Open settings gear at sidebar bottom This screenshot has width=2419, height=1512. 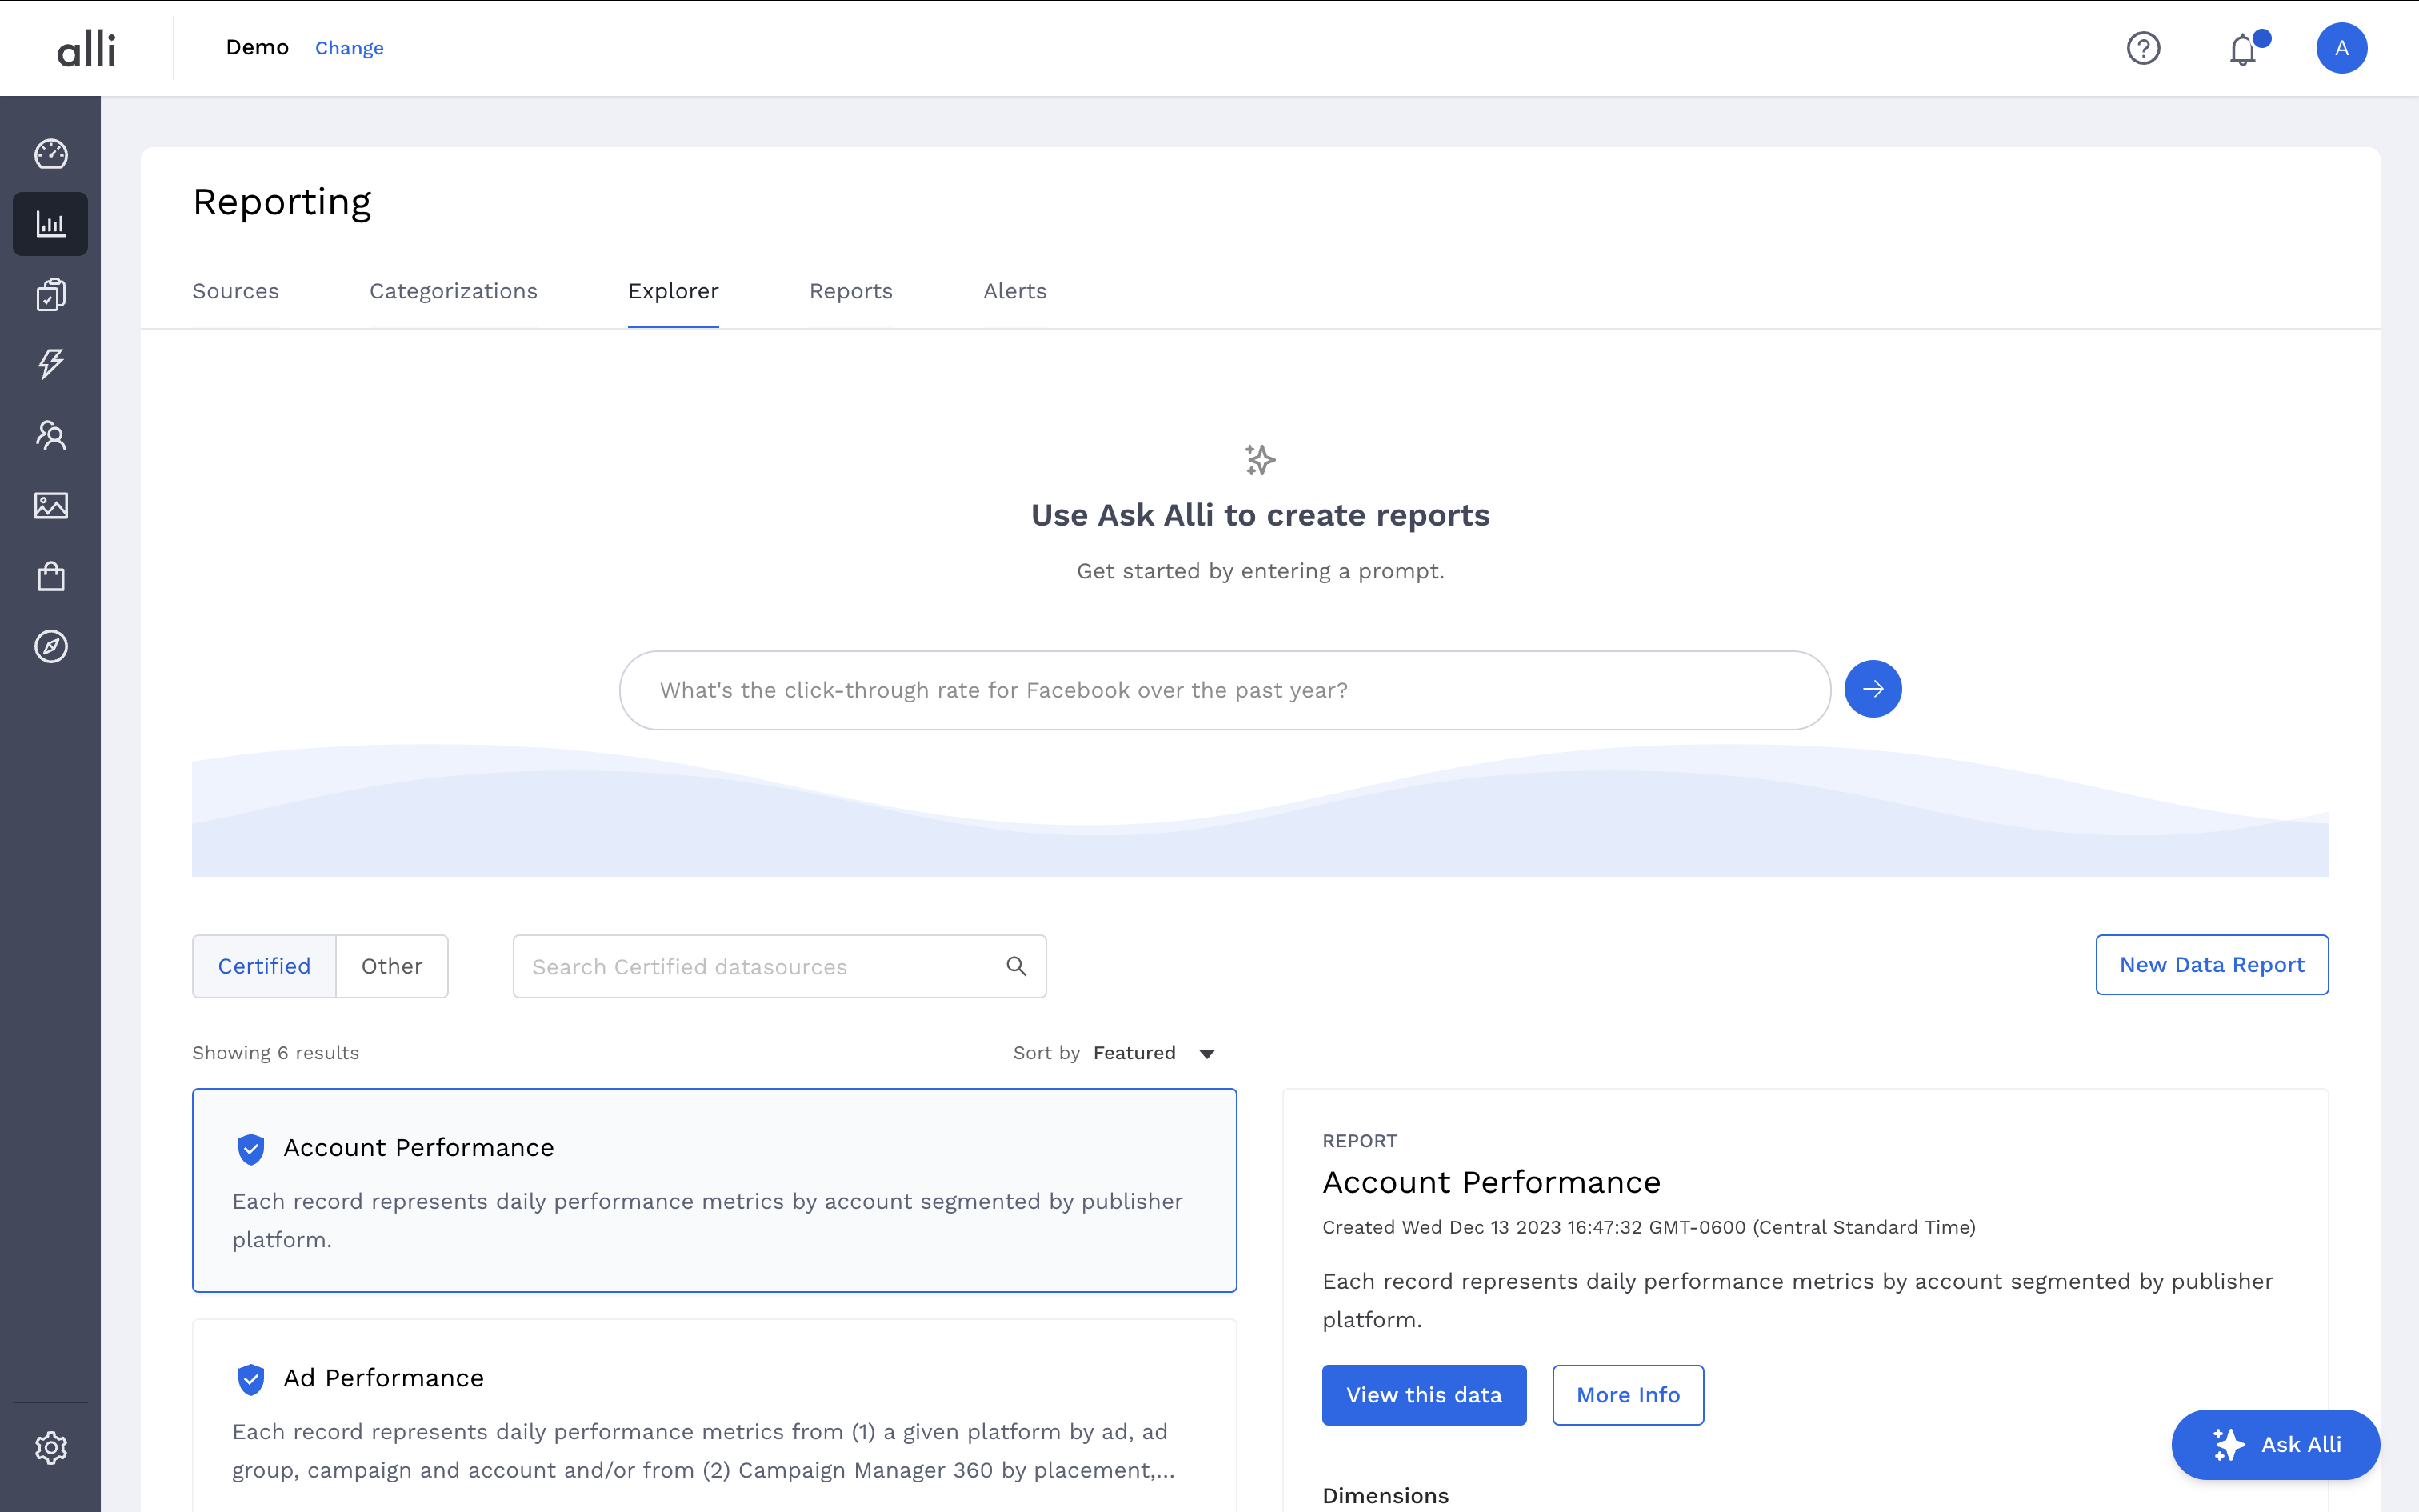50,1447
